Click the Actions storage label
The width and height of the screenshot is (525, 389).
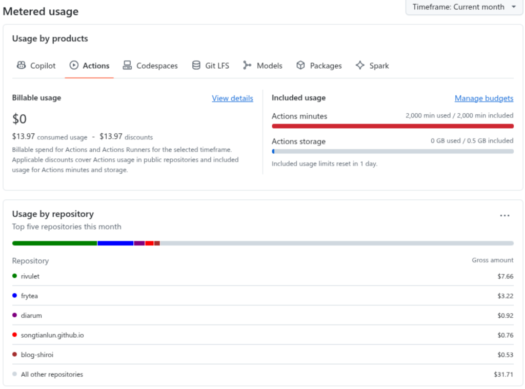pos(299,141)
